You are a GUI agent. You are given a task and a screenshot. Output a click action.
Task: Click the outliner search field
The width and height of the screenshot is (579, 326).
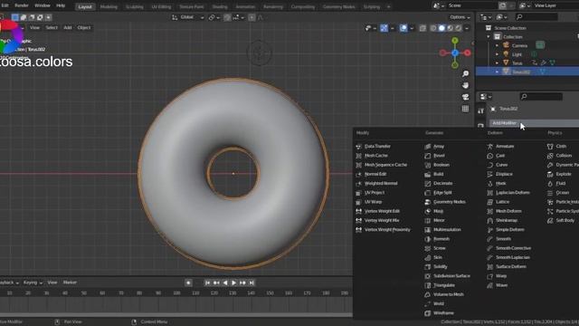[536, 17]
